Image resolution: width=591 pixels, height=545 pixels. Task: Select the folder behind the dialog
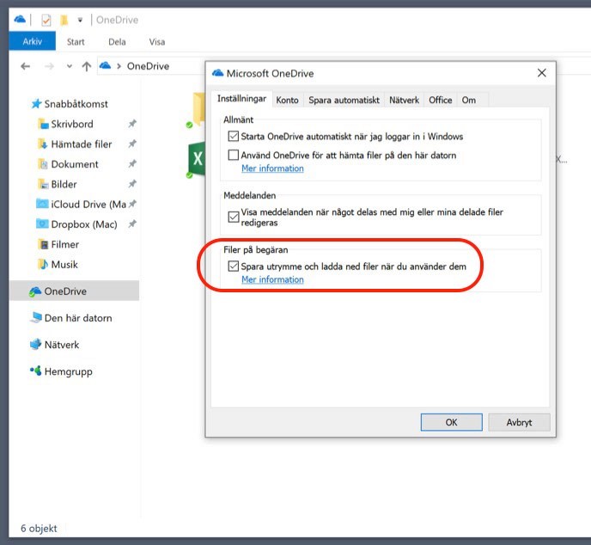pyautogui.click(x=198, y=109)
